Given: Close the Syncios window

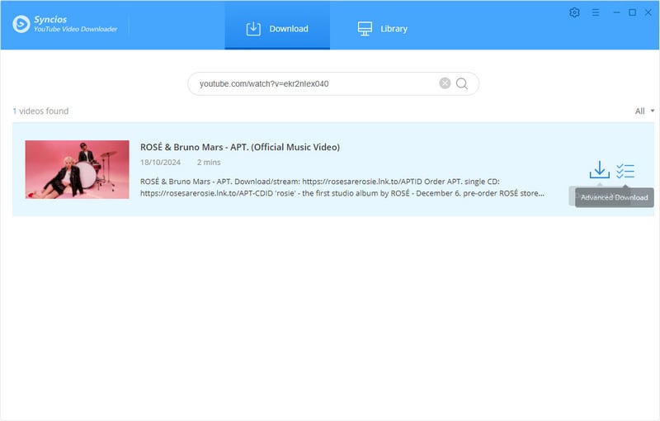Looking at the screenshot, I should point(648,12).
